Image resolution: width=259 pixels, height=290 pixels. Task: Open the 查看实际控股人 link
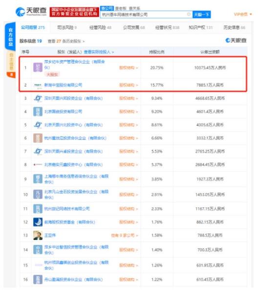(x=99, y=52)
